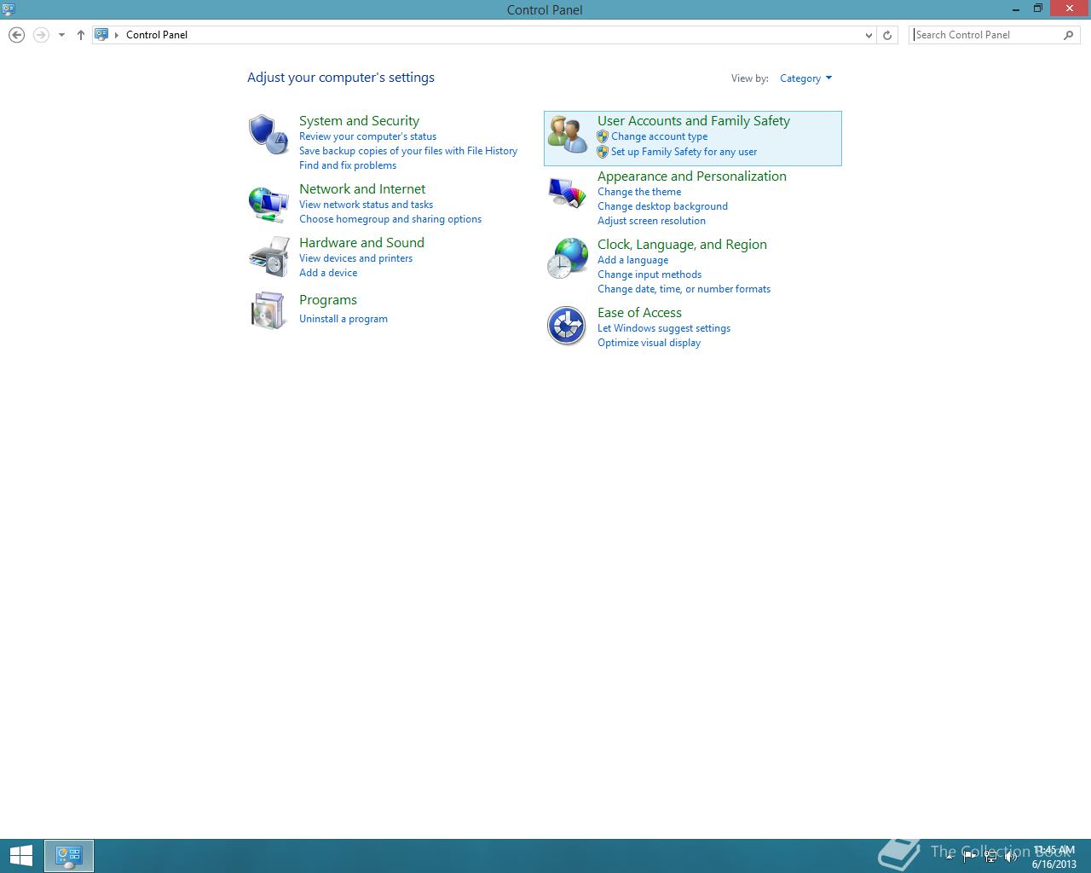This screenshot has height=873, width=1091.
Task: Click Review your computer's status
Action: (367, 136)
